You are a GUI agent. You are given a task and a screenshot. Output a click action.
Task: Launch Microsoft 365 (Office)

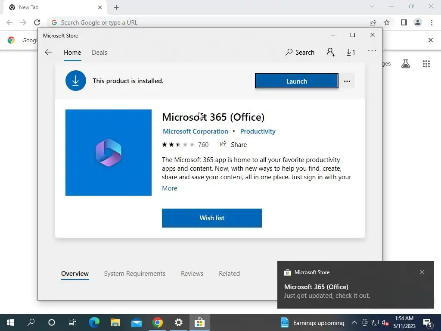tap(296, 81)
